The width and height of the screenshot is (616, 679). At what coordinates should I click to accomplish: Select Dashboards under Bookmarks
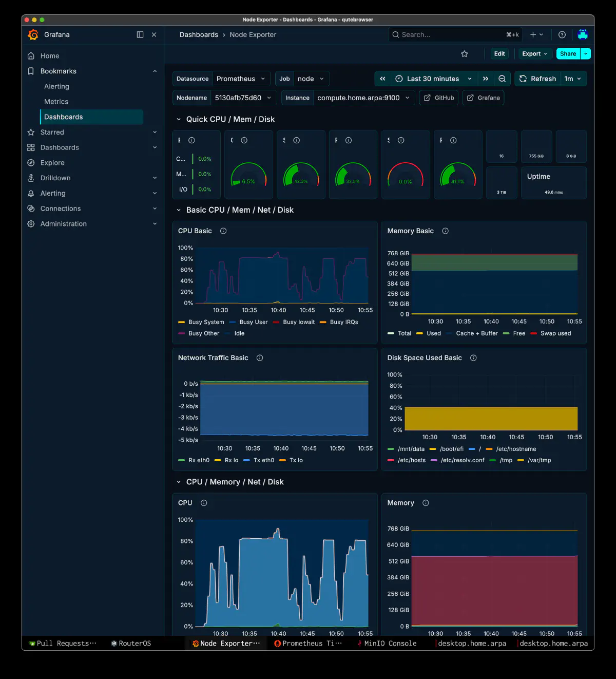click(91, 117)
